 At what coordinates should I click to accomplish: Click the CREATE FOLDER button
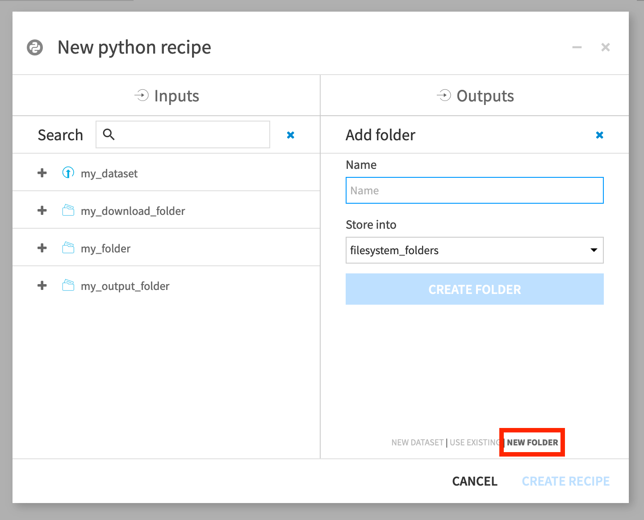pos(475,289)
